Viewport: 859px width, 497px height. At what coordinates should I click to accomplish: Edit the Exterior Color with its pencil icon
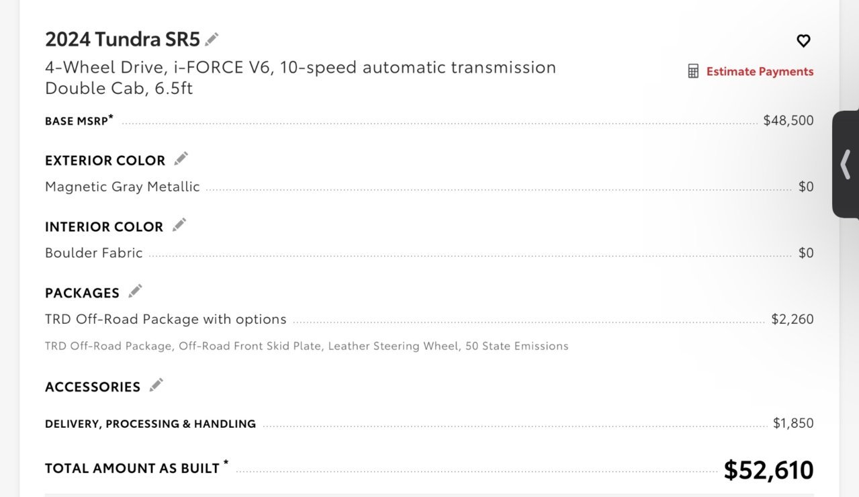[x=181, y=159]
